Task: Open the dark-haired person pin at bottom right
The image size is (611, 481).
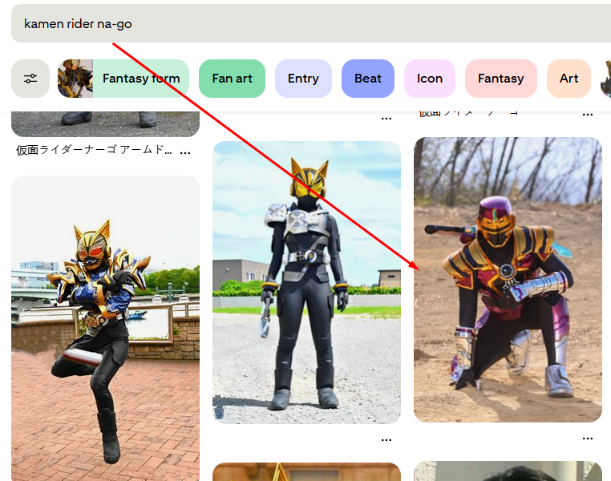Action: [x=508, y=471]
